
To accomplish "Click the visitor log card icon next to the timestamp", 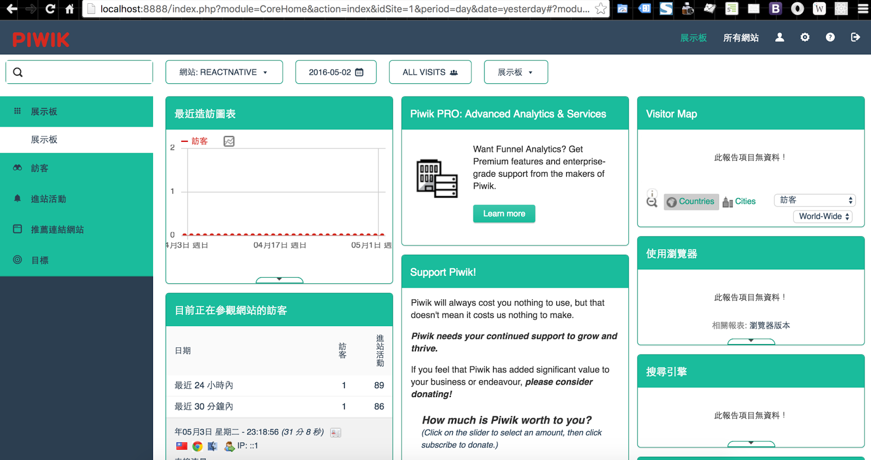I will pos(336,433).
